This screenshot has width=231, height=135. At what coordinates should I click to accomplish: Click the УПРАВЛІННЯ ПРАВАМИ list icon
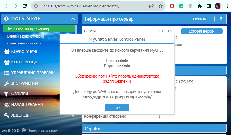7,73
